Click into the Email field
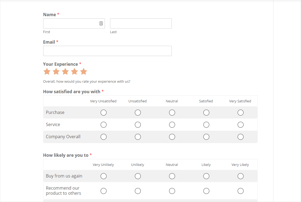Image resolution: width=301 pixels, height=202 pixels. pyautogui.click(x=107, y=51)
